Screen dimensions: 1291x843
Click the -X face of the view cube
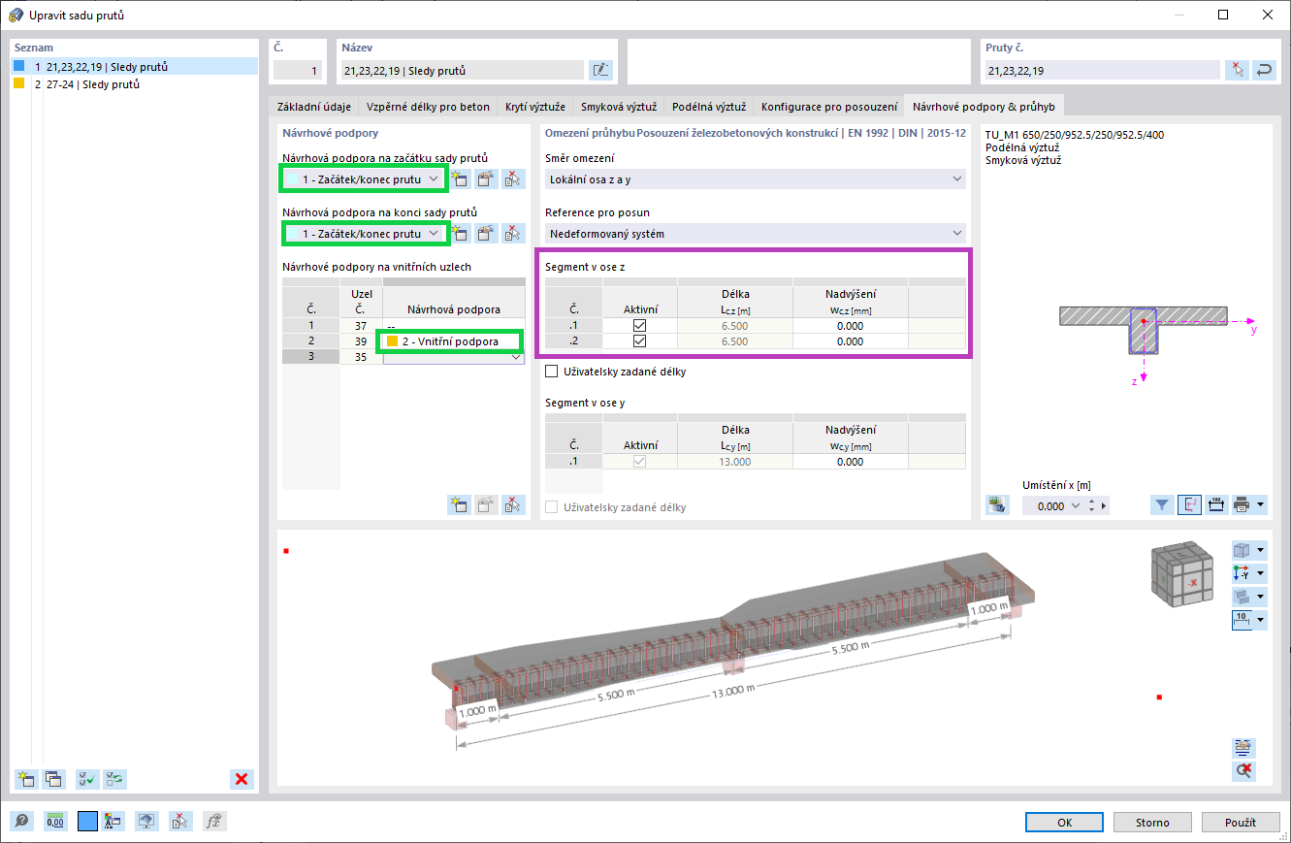click(1193, 581)
